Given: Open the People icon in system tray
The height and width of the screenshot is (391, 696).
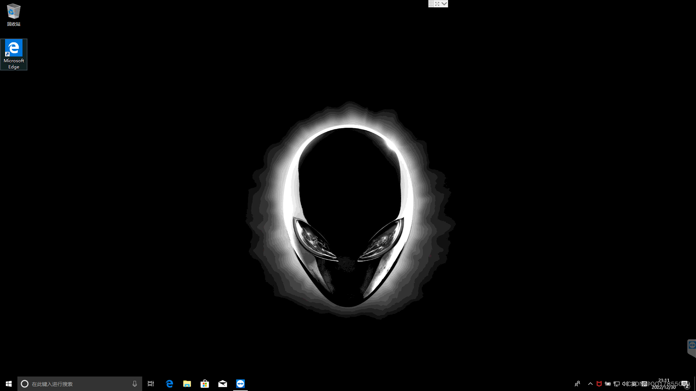Looking at the screenshot, I should tap(577, 384).
